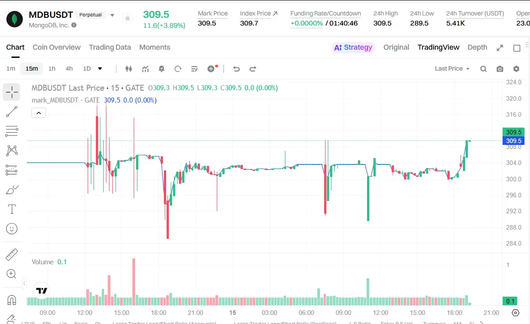Viewport: 530px width, 324px height.
Task: Click the 24h Turnover (USDT) label
Action: tap(475, 14)
